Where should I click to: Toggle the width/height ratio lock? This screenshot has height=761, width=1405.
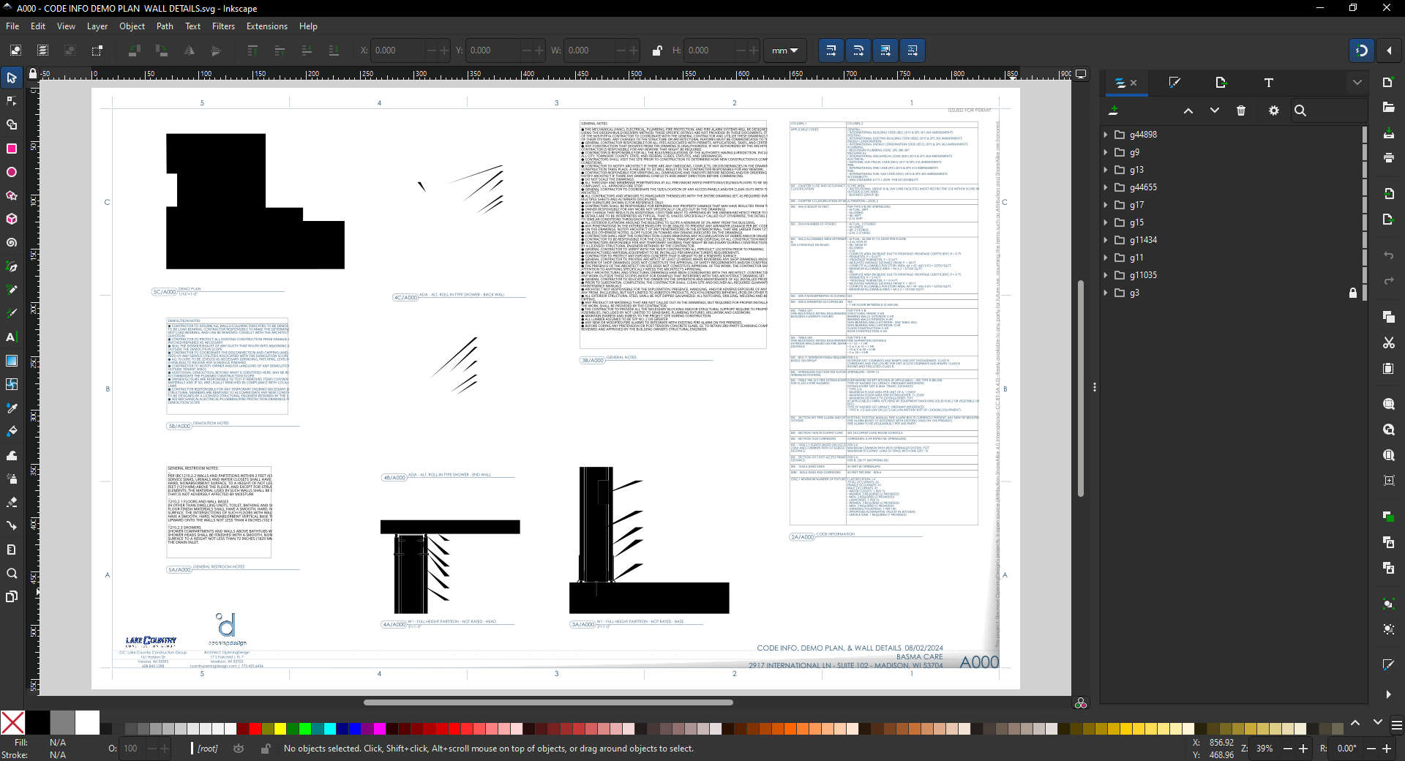(656, 50)
